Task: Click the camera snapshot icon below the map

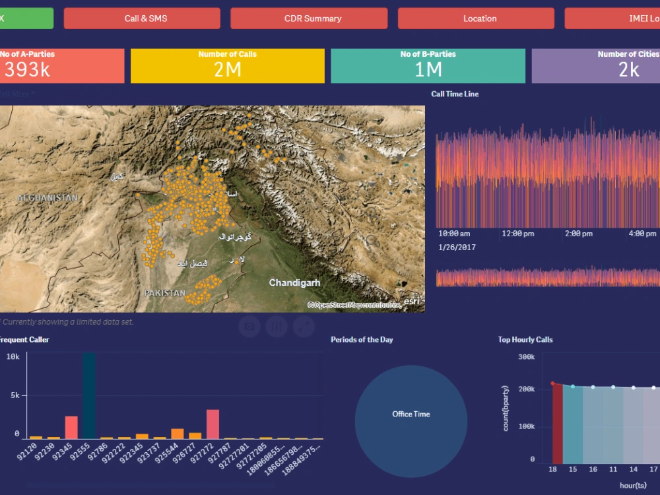Action: (249, 326)
